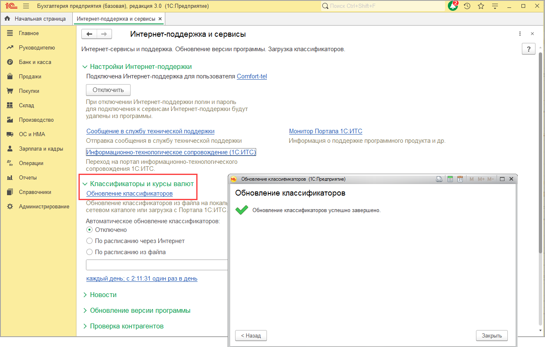Click the M memory button in the popup title bar
This screenshot has height=347, width=545.
[x=471, y=179]
